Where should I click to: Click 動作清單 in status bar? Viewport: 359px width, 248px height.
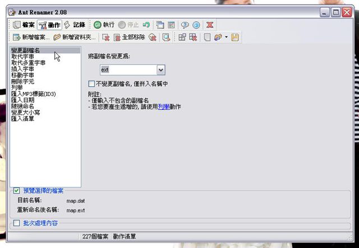point(125,236)
